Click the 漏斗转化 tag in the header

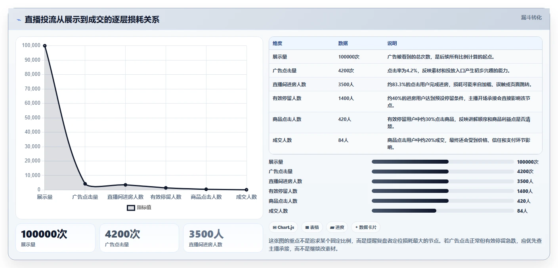[531, 17]
